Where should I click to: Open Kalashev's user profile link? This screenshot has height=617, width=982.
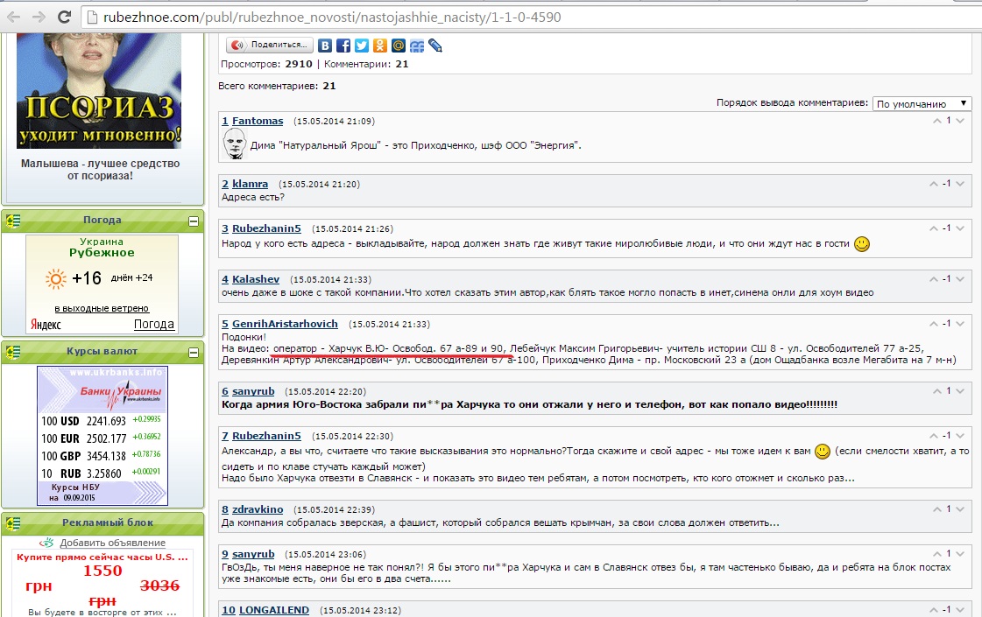pos(256,279)
